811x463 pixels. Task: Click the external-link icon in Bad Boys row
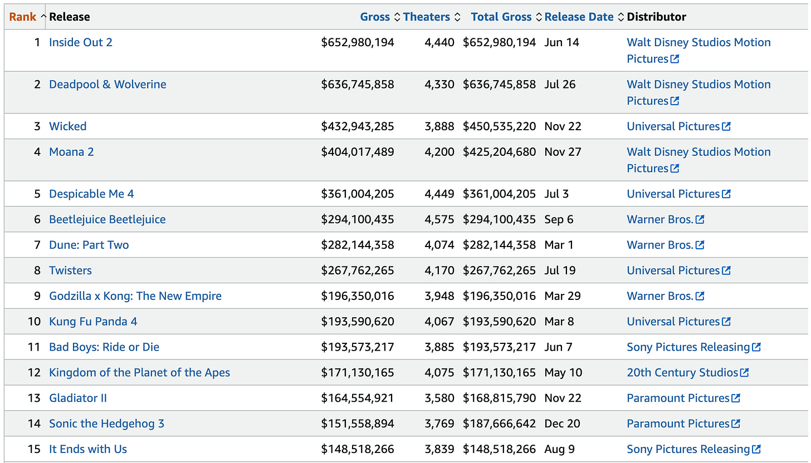pyautogui.click(x=756, y=347)
